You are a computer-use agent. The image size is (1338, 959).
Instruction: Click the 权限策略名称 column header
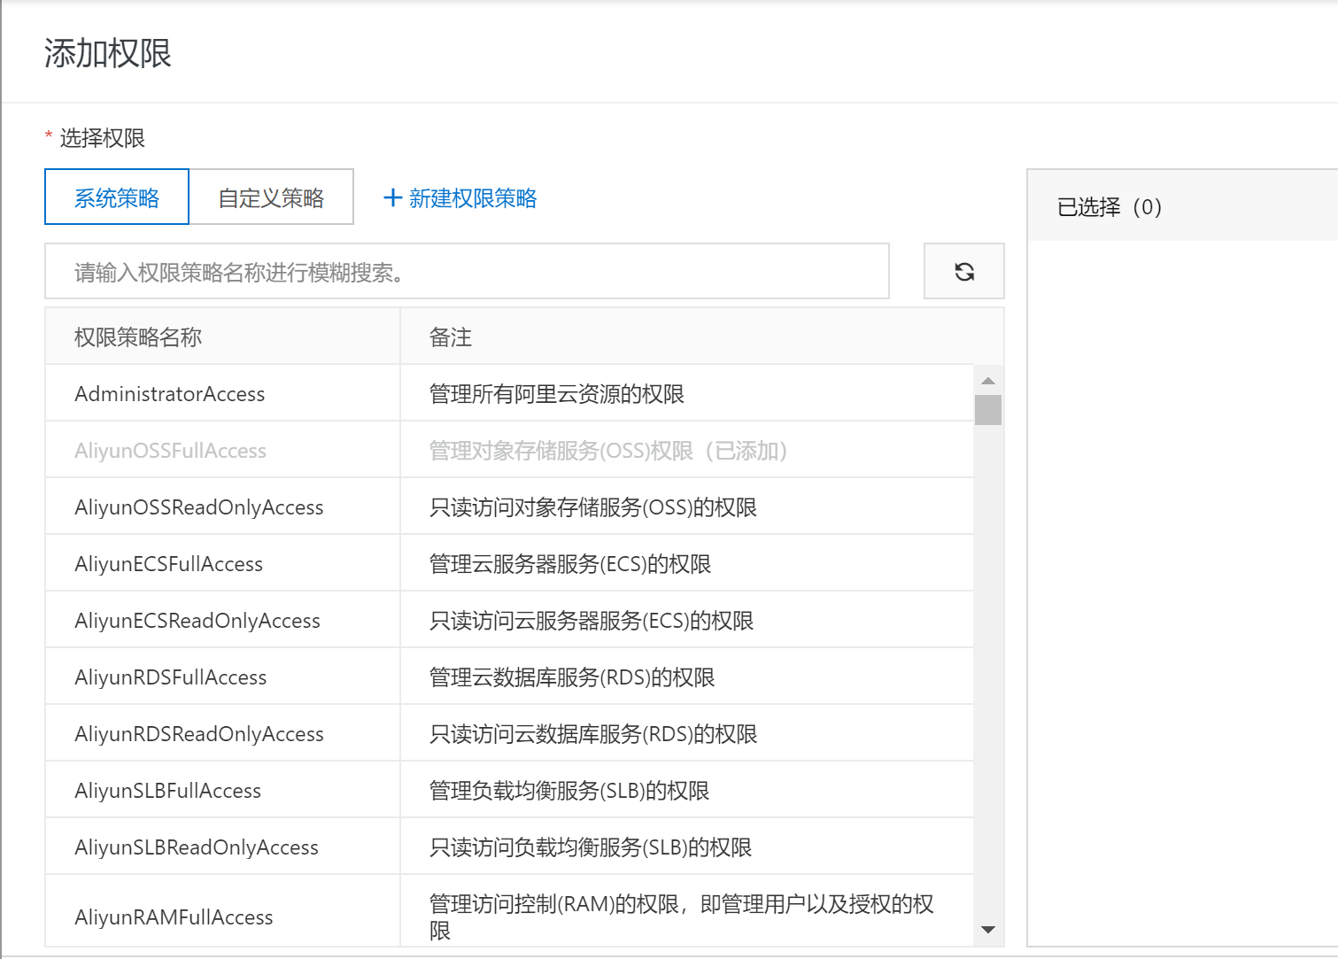(138, 337)
